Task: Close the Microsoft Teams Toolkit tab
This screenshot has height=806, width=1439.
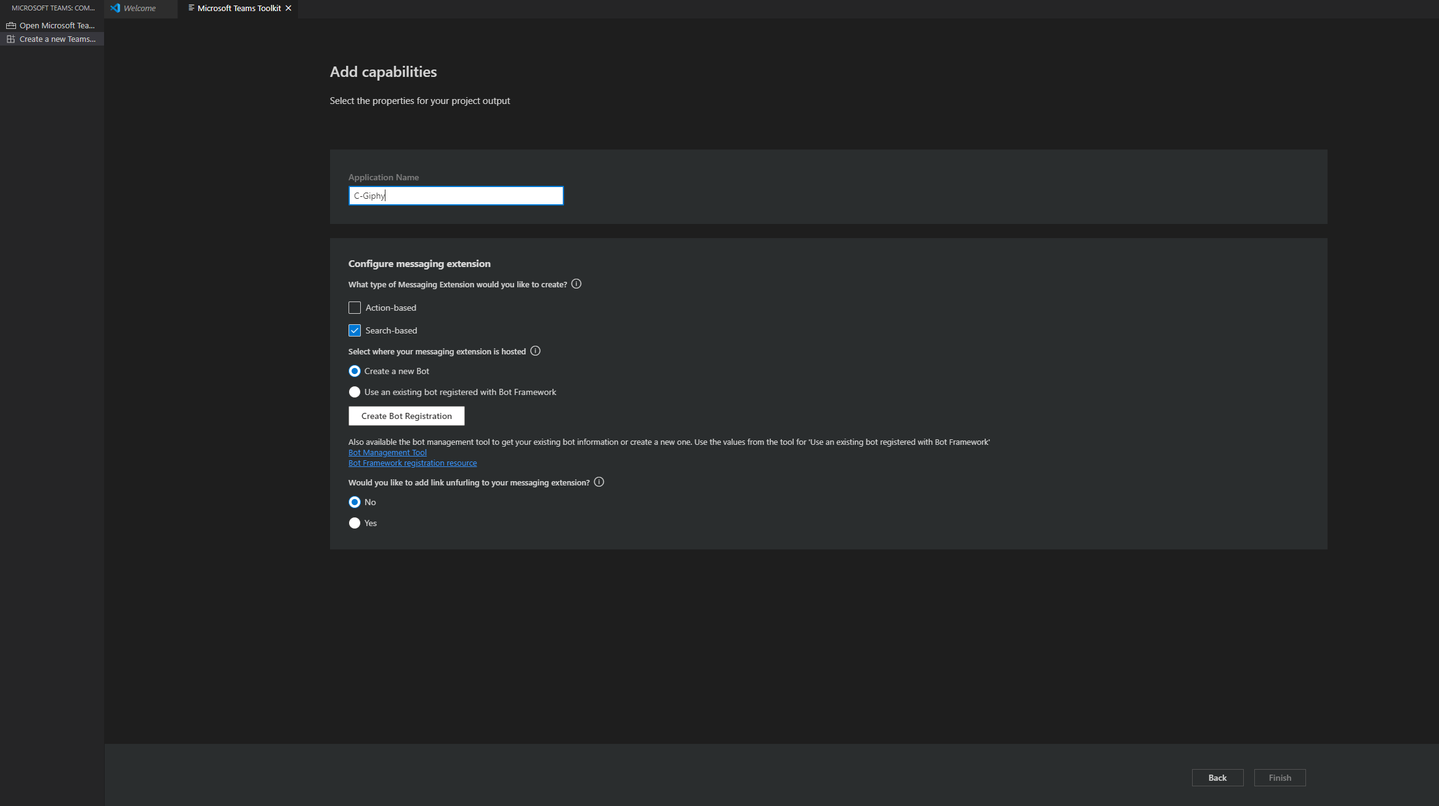Action: [288, 8]
